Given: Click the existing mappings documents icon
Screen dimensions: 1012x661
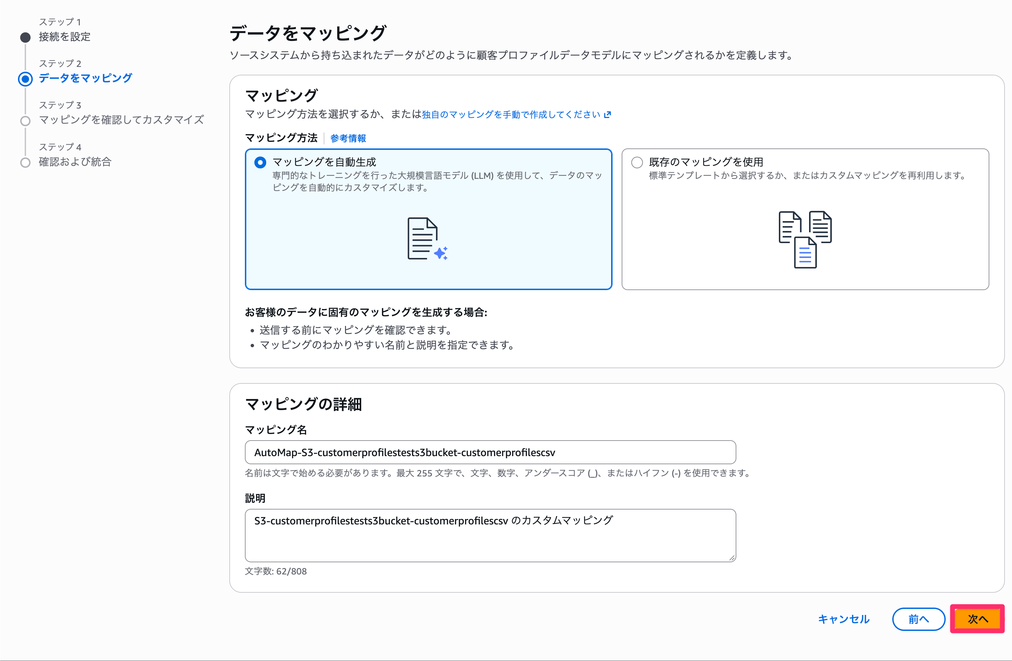Looking at the screenshot, I should pos(805,239).
